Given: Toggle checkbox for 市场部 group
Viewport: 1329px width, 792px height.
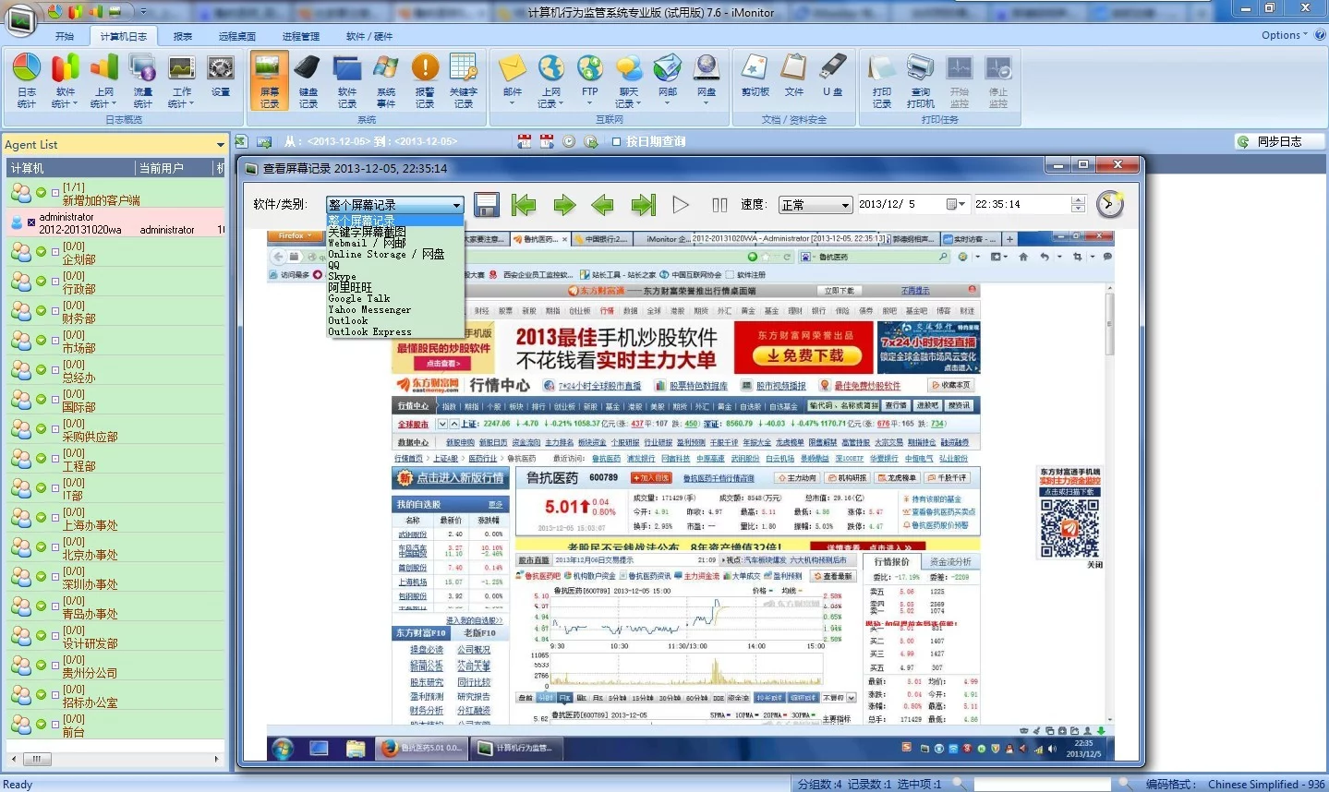Looking at the screenshot, I should [54, 341].
